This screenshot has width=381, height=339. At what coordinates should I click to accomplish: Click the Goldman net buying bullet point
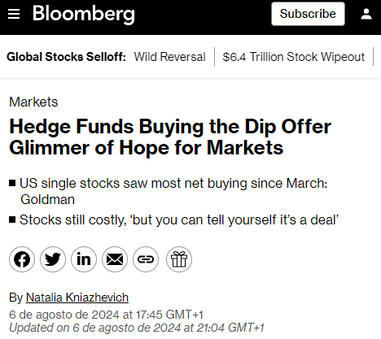click(169, 191)
